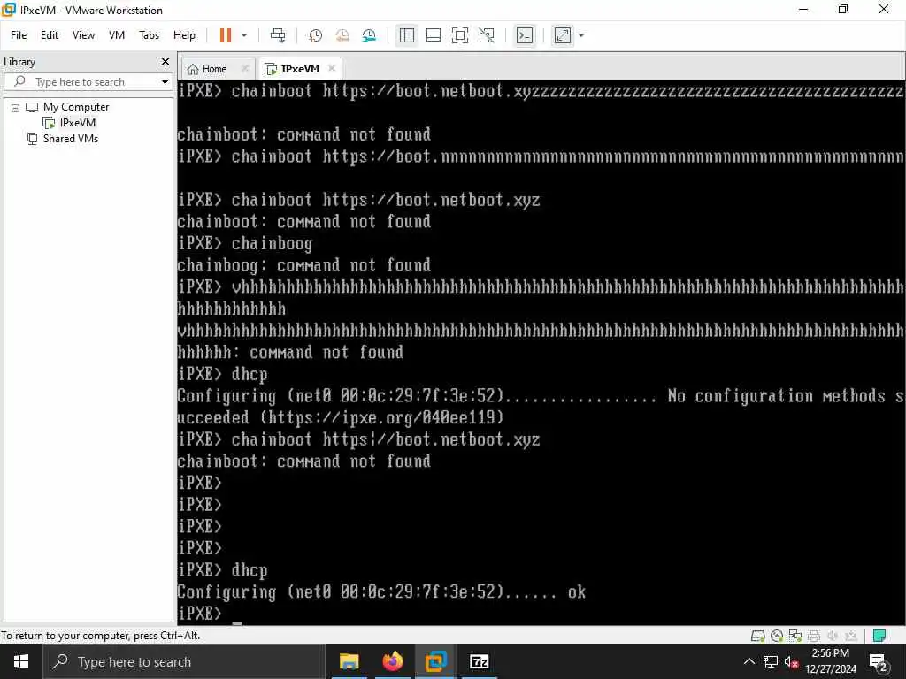Click the green message log icon
The image size is (906, 679).
click(x=879, y=637)
